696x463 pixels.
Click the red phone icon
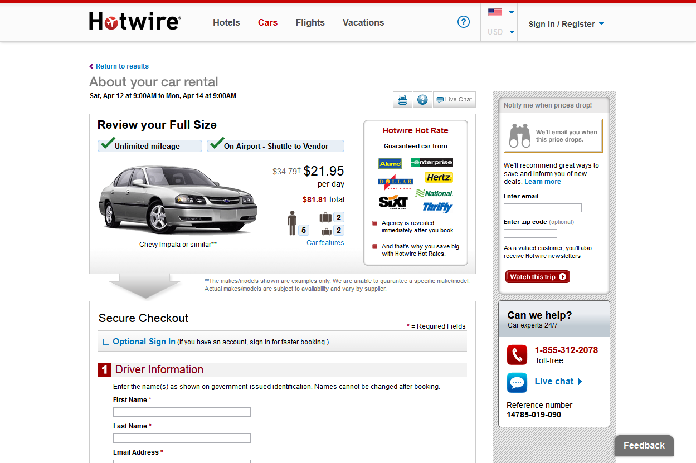[517, 355]
